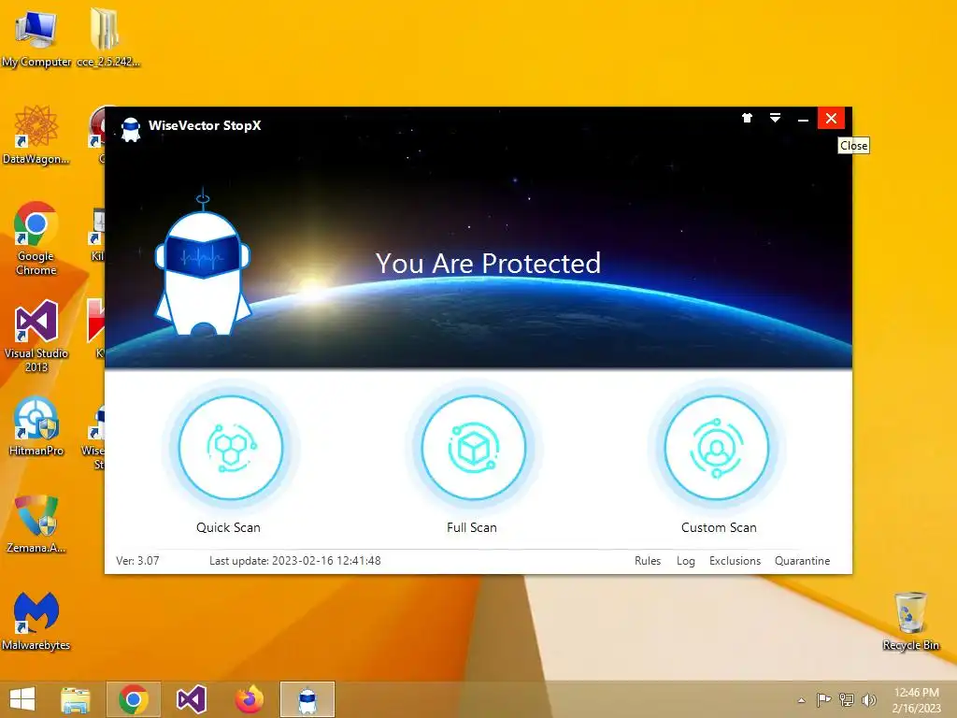
Task: Select the Recycle Bin icon
Action: [x=910, y=621]
